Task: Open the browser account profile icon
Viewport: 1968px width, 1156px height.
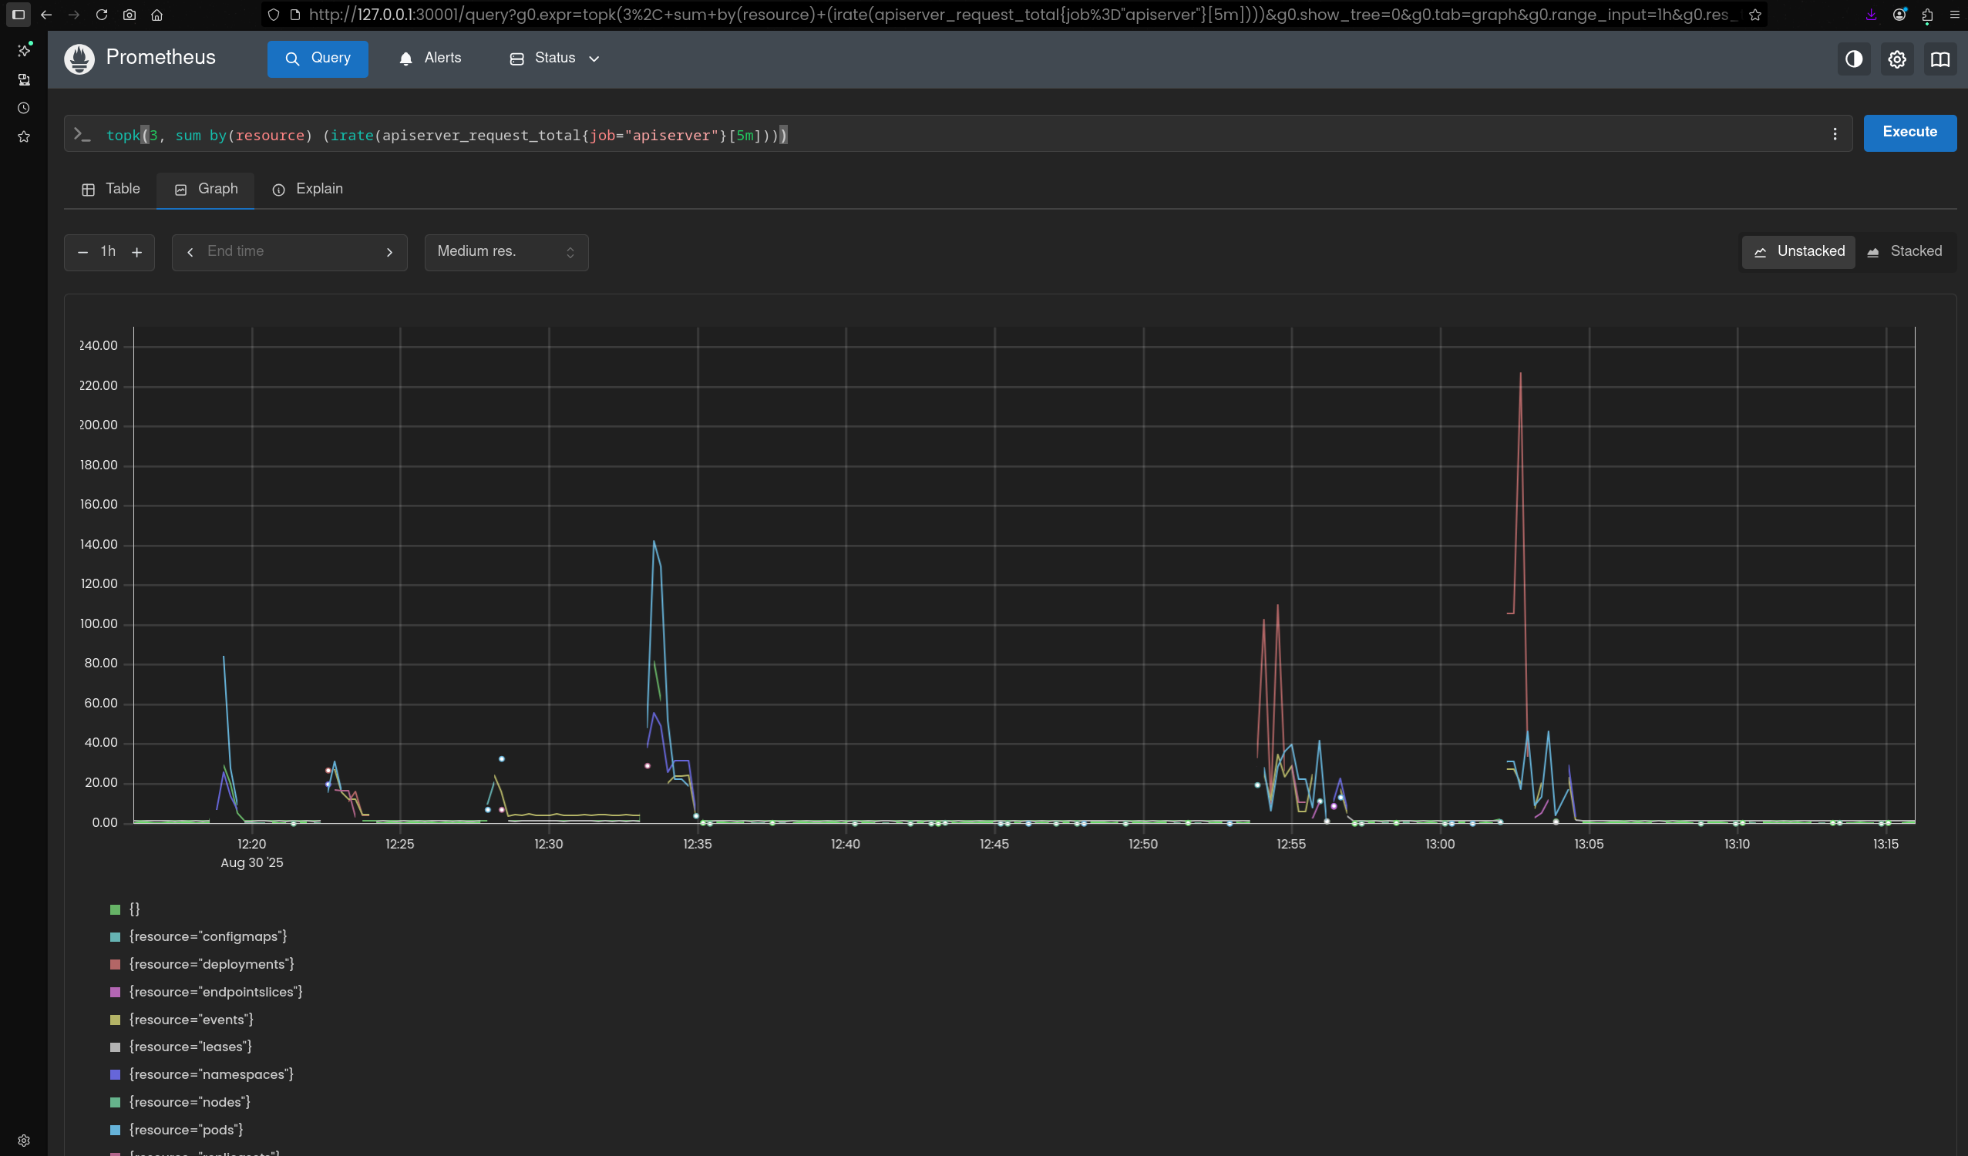Action: 1899,15
